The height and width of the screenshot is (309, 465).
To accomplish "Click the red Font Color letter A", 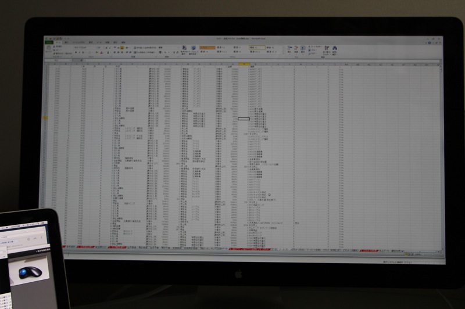I will [x=101, y=52].
